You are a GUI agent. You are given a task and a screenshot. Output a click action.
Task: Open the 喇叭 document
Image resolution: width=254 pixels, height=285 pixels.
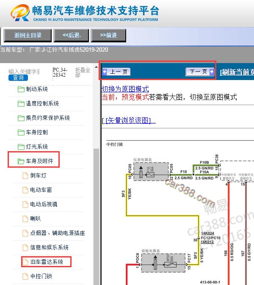(36, 219)
